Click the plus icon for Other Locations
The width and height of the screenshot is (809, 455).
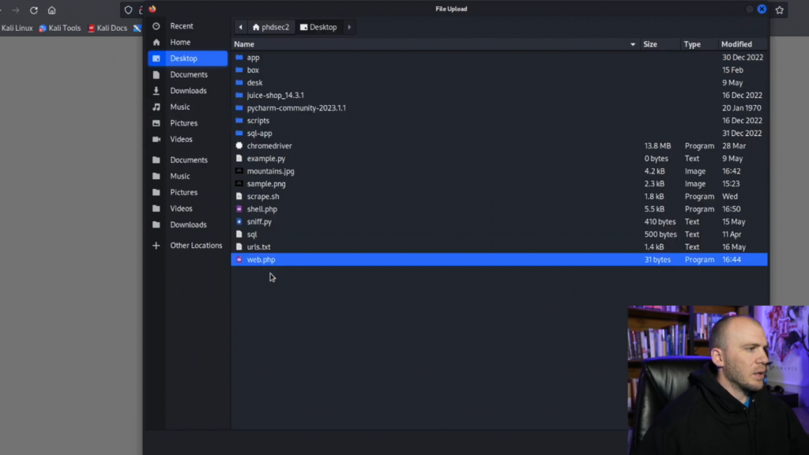click(x=156, y=246)
